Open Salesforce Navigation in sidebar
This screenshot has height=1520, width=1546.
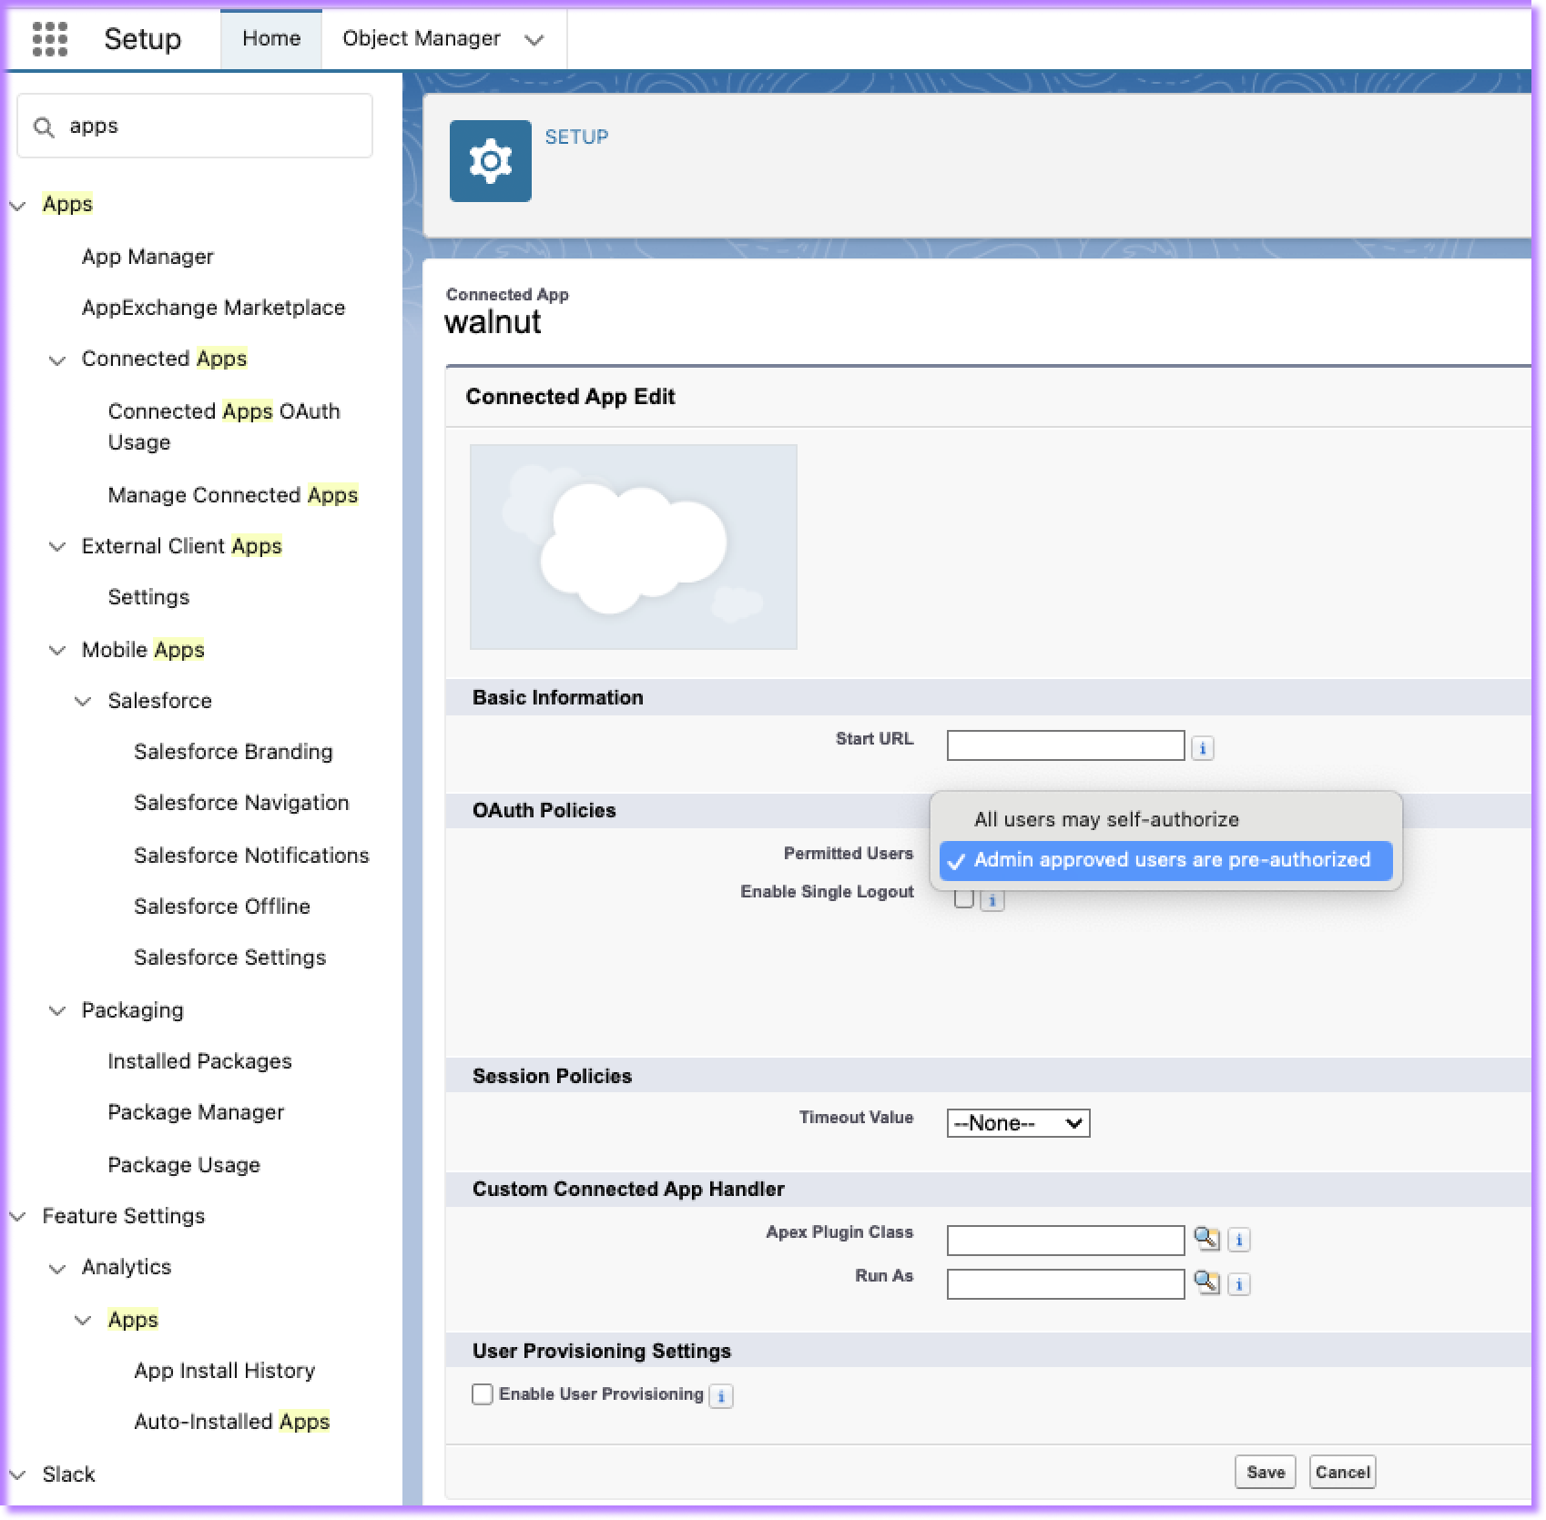pyautogui.click(x=241, y=803)
